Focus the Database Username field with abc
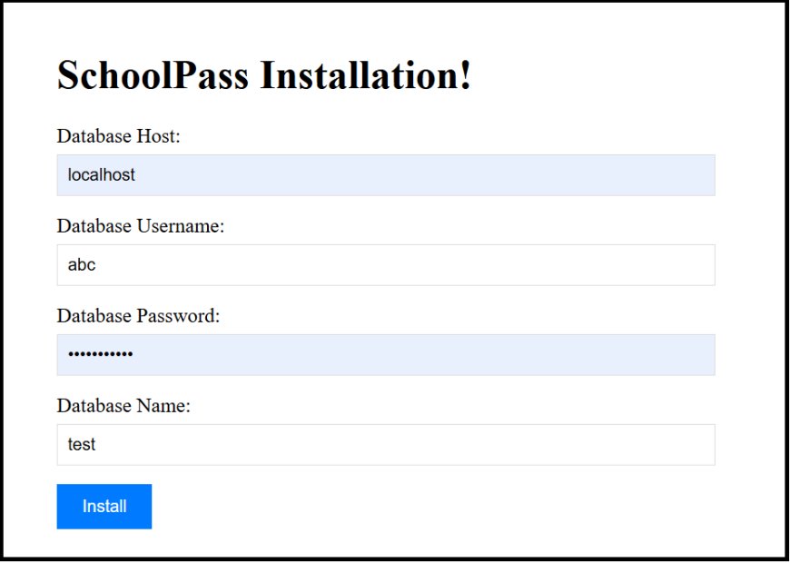This screenshot has width=790, height=563. (x=386, y=264)
